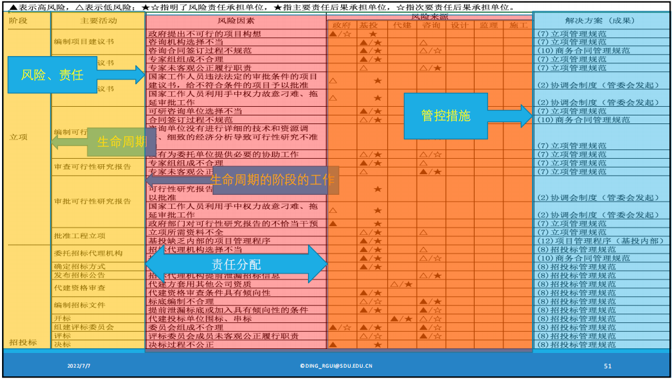Click the footer date '2022/7/7'

tap(79, 366)
